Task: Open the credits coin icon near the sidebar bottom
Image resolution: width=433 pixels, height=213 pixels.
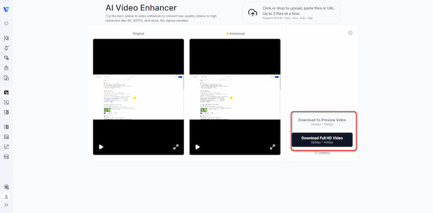Action: click(6, 187)
